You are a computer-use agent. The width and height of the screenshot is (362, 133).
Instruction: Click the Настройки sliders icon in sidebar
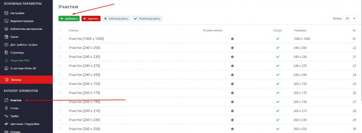tap(7, 13)
